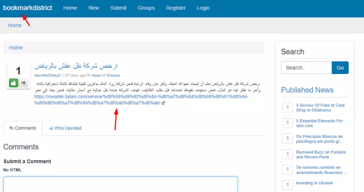The height and width of the screenshot is (192, 364).
Task: Open Se rumorea zumbido en arrendamiento financiero
Action: point(321,170)
